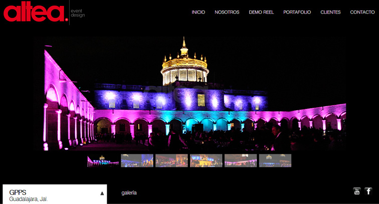
Task: Click the GPPS project title text
Action: point(18,192)
